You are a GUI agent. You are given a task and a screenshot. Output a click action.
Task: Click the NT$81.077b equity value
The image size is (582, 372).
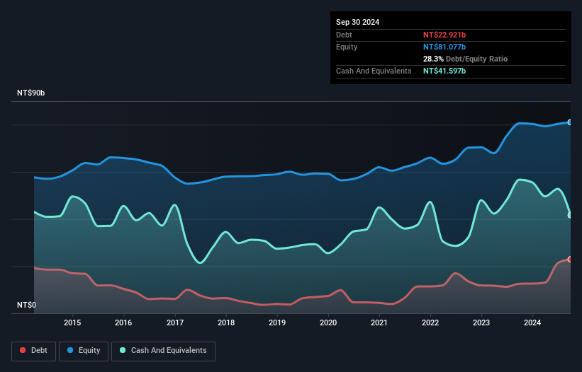(444, 47)
